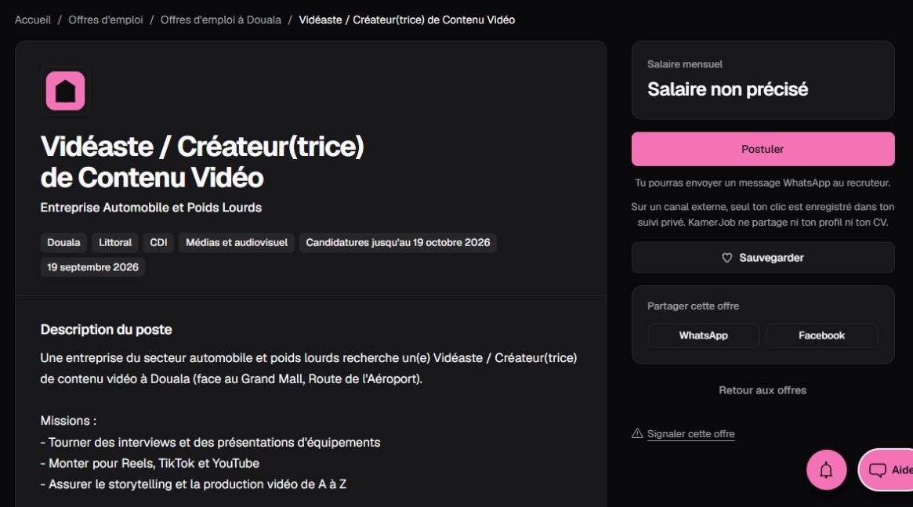913x507 pixels.
Task: Click the Salaire non précisé text
Action: (x=727, y=89)
